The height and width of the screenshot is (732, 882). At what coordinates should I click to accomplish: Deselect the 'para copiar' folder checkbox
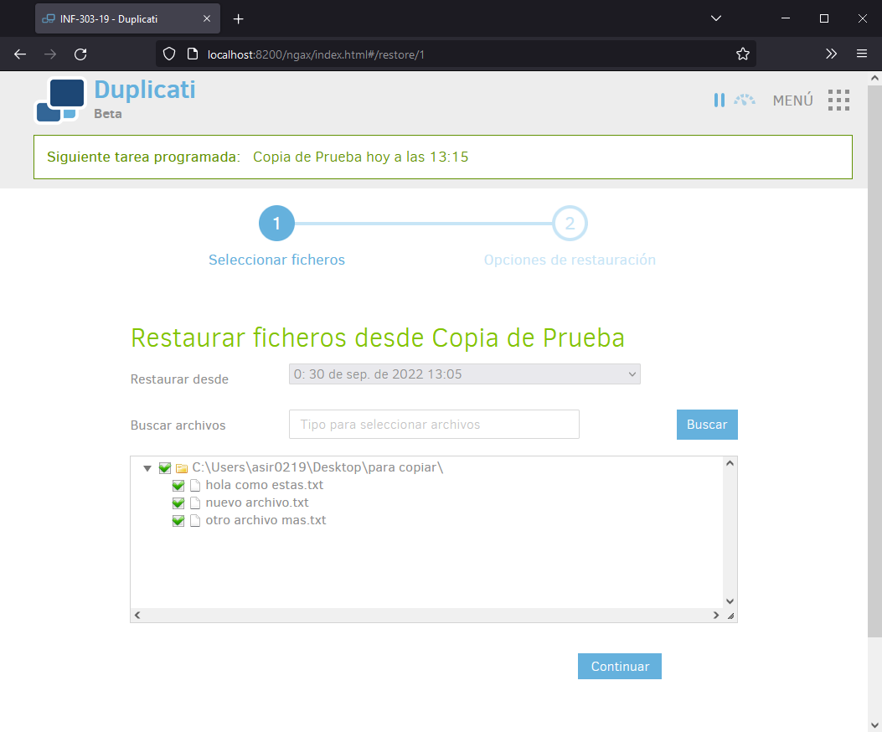pyautogui.click(x=165, y=468)
